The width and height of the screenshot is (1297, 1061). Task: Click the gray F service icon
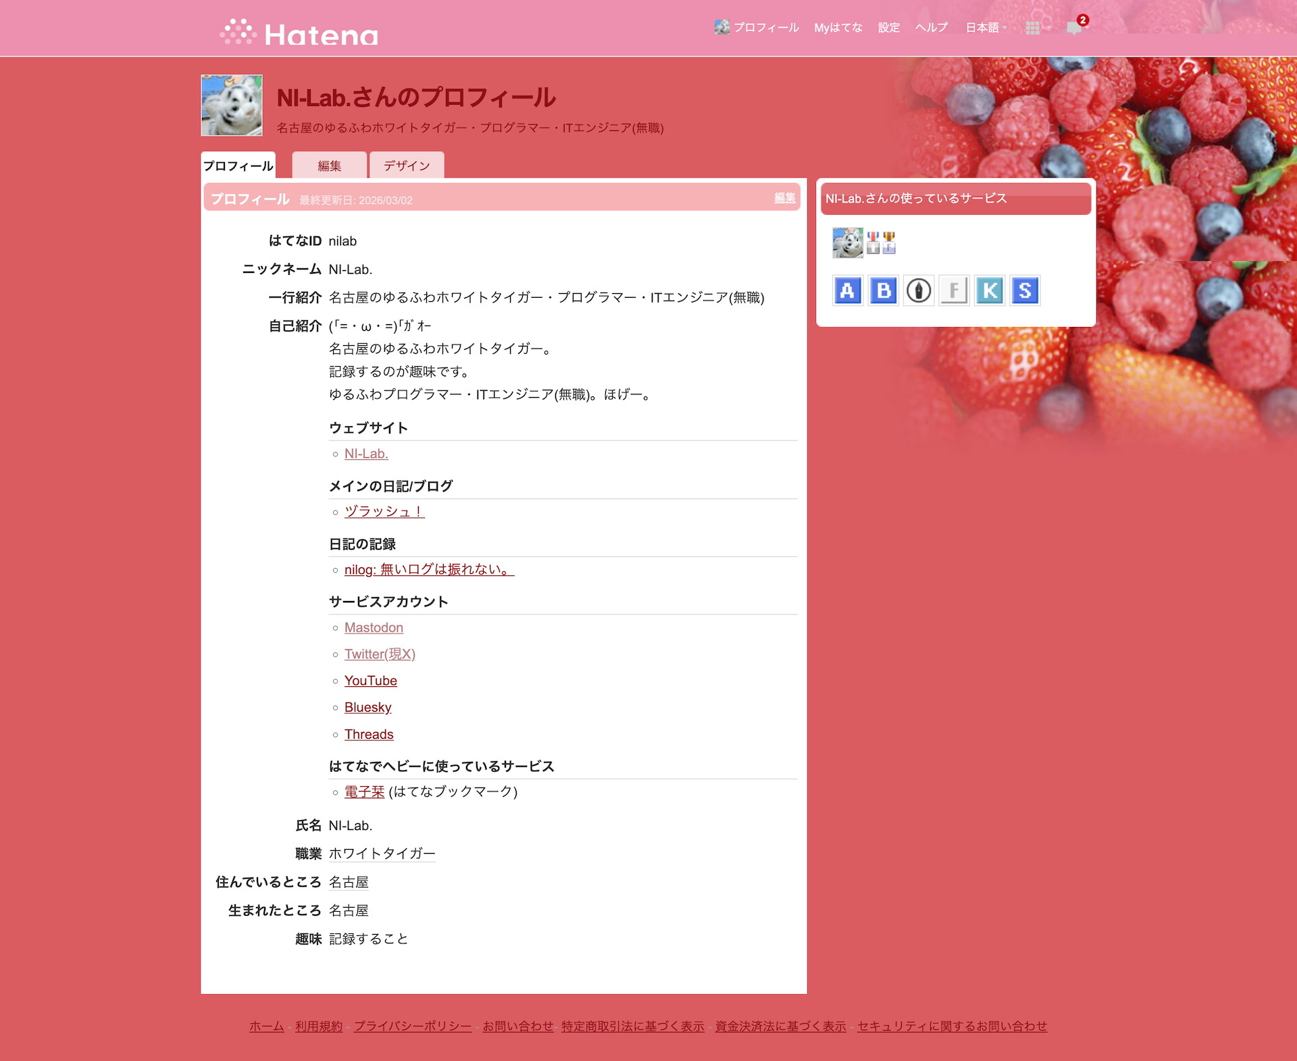954,290
